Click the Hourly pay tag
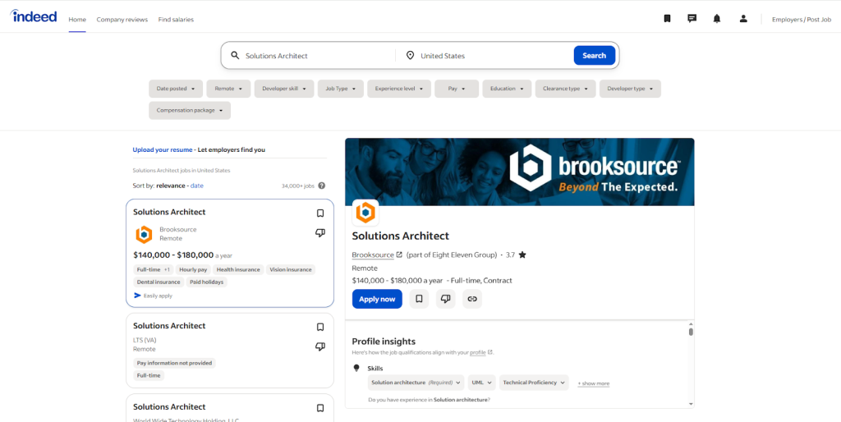This screenshot has width=841, height=422. pos(193,270)
